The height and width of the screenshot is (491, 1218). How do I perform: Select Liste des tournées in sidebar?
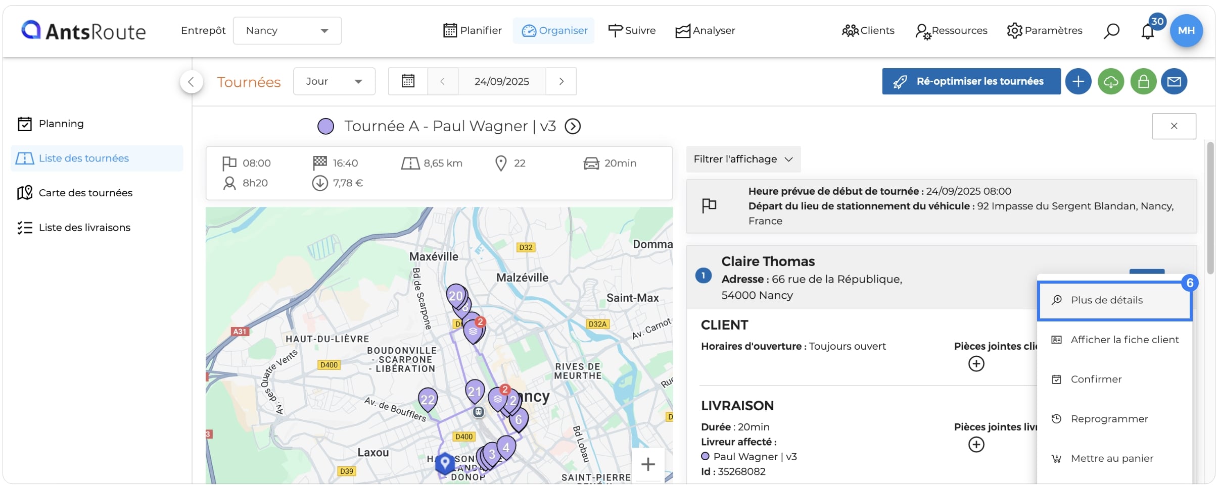tap(97, 158)
